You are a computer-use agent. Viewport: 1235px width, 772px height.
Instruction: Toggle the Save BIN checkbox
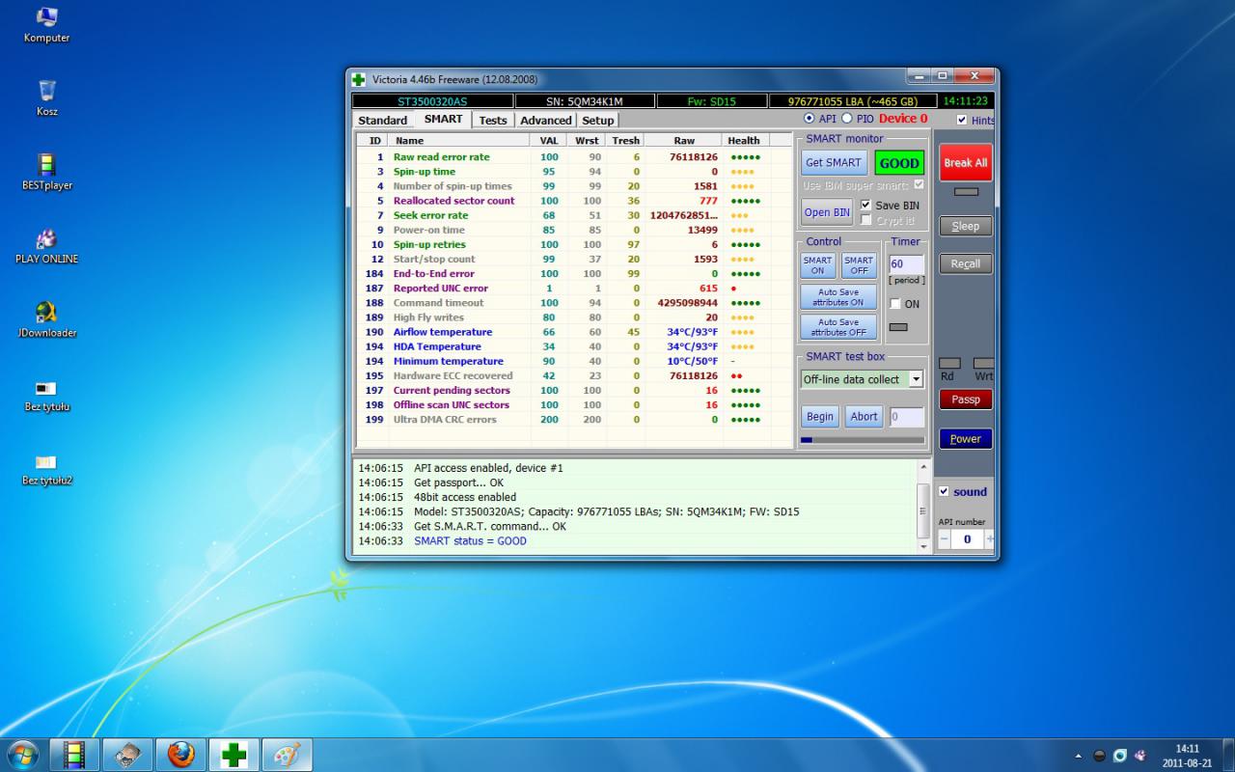pos(865,205)
